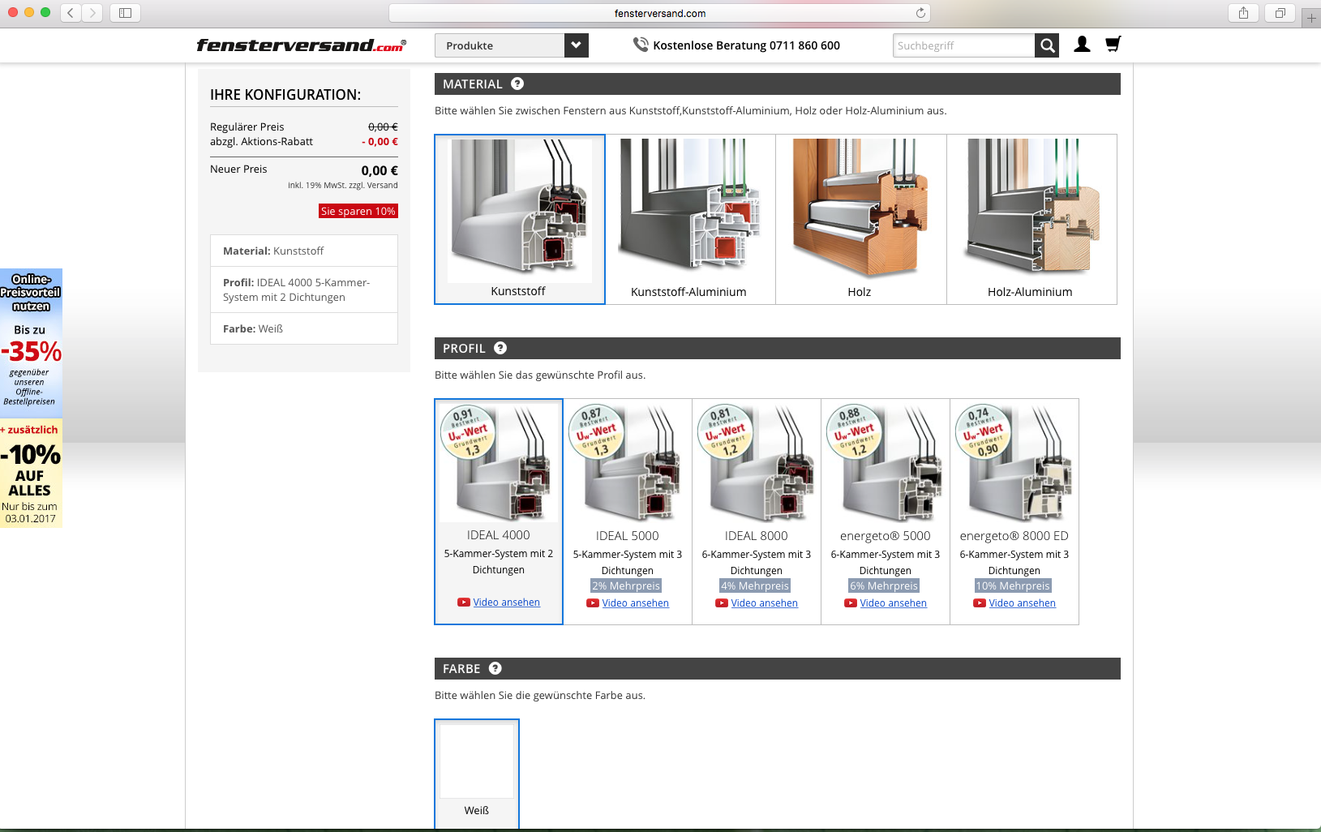Select the energeto 8000 ED profile
This screenshot has height=832, width=1321.
click(1014, 512)
